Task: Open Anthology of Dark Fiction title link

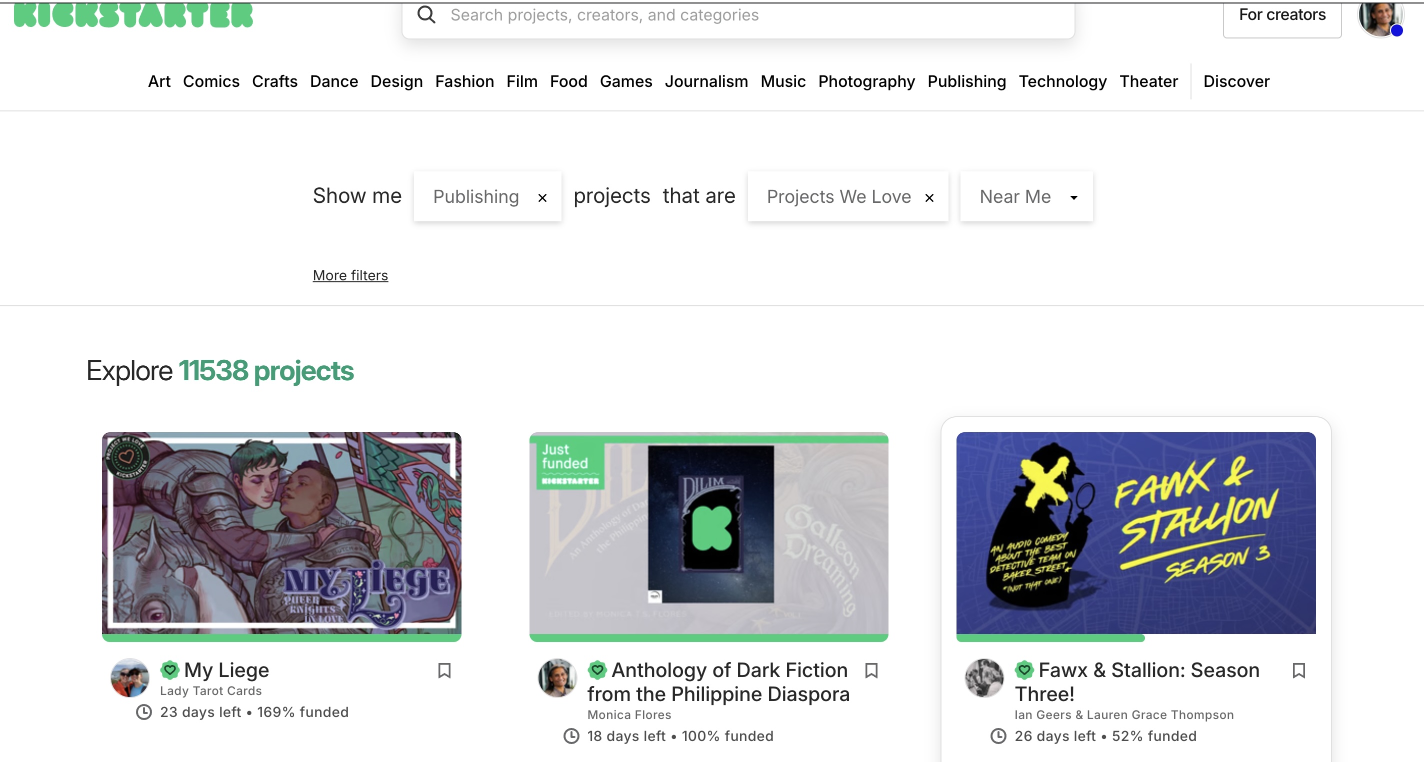Action: (x=718, y=682)
